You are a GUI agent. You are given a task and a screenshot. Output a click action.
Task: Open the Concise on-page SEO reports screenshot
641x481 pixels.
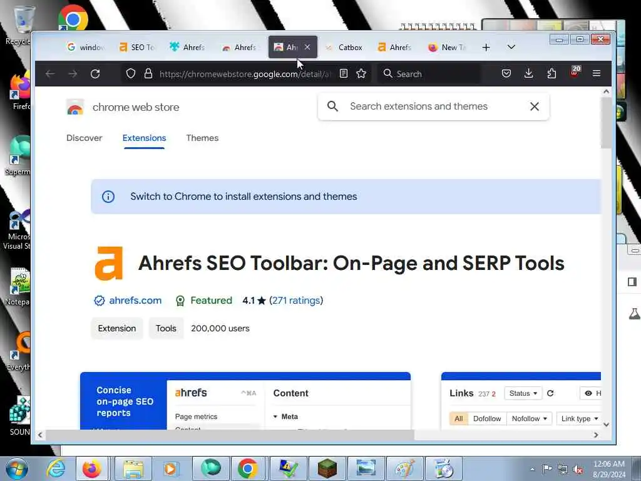click(245, 401)
